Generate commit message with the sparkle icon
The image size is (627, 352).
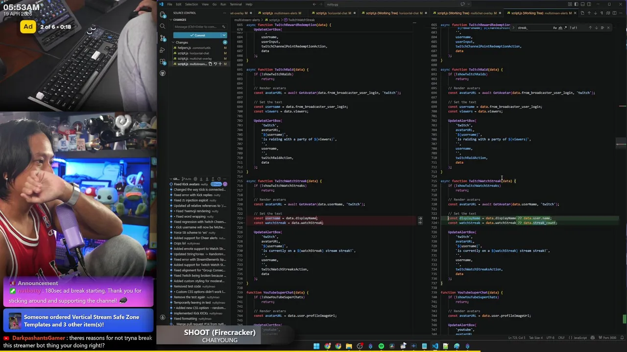pos(223,27)
